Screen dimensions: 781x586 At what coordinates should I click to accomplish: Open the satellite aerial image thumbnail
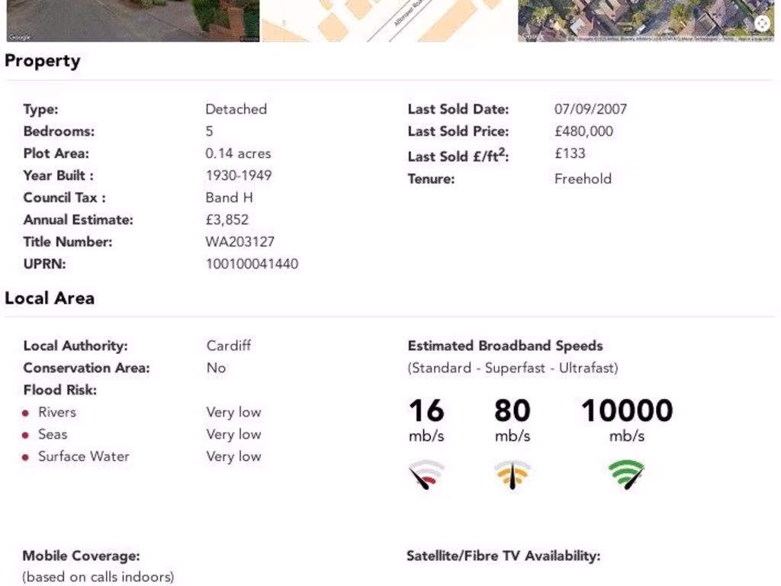(x=646, y=21)
